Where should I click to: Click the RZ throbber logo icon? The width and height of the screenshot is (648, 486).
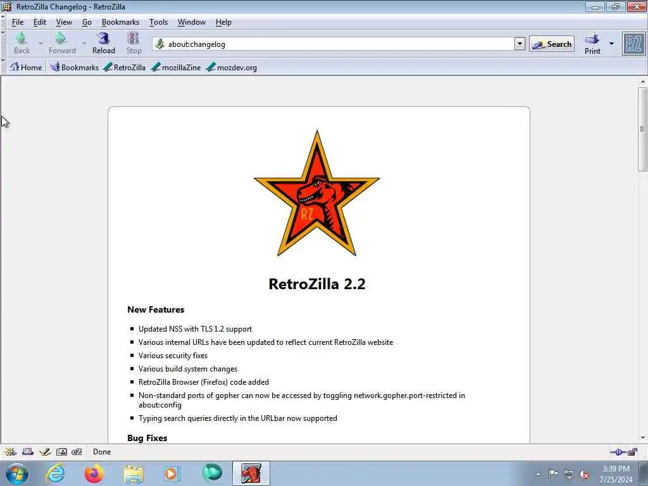coord(633,44)
